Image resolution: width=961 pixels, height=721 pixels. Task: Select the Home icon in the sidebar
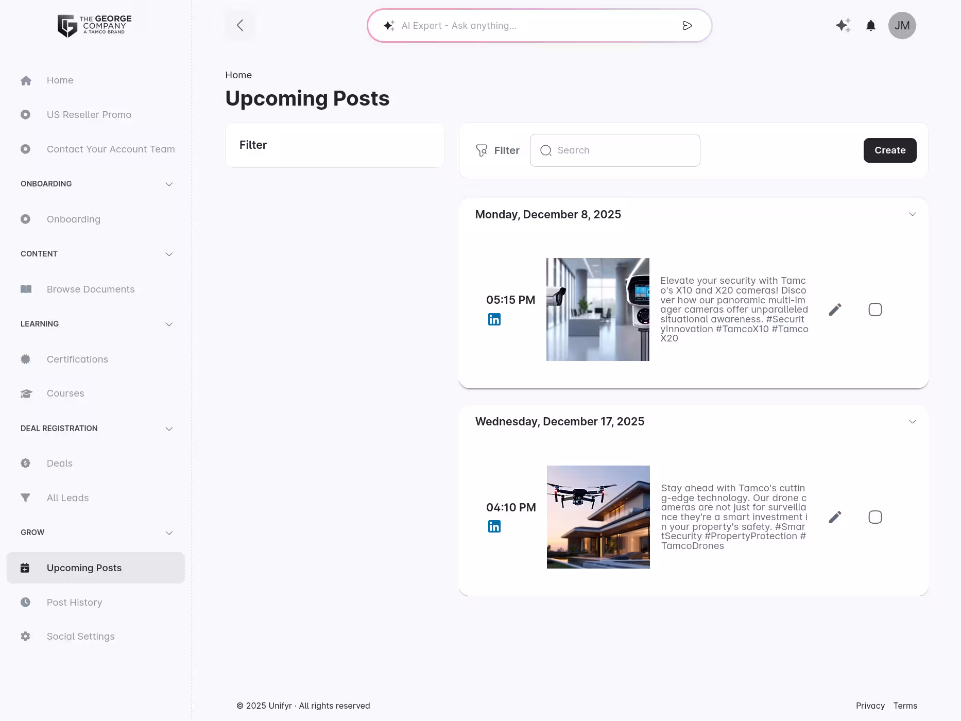26,80
